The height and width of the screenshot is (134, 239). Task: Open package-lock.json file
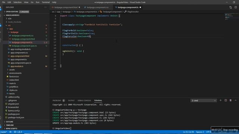coord(16,118)
